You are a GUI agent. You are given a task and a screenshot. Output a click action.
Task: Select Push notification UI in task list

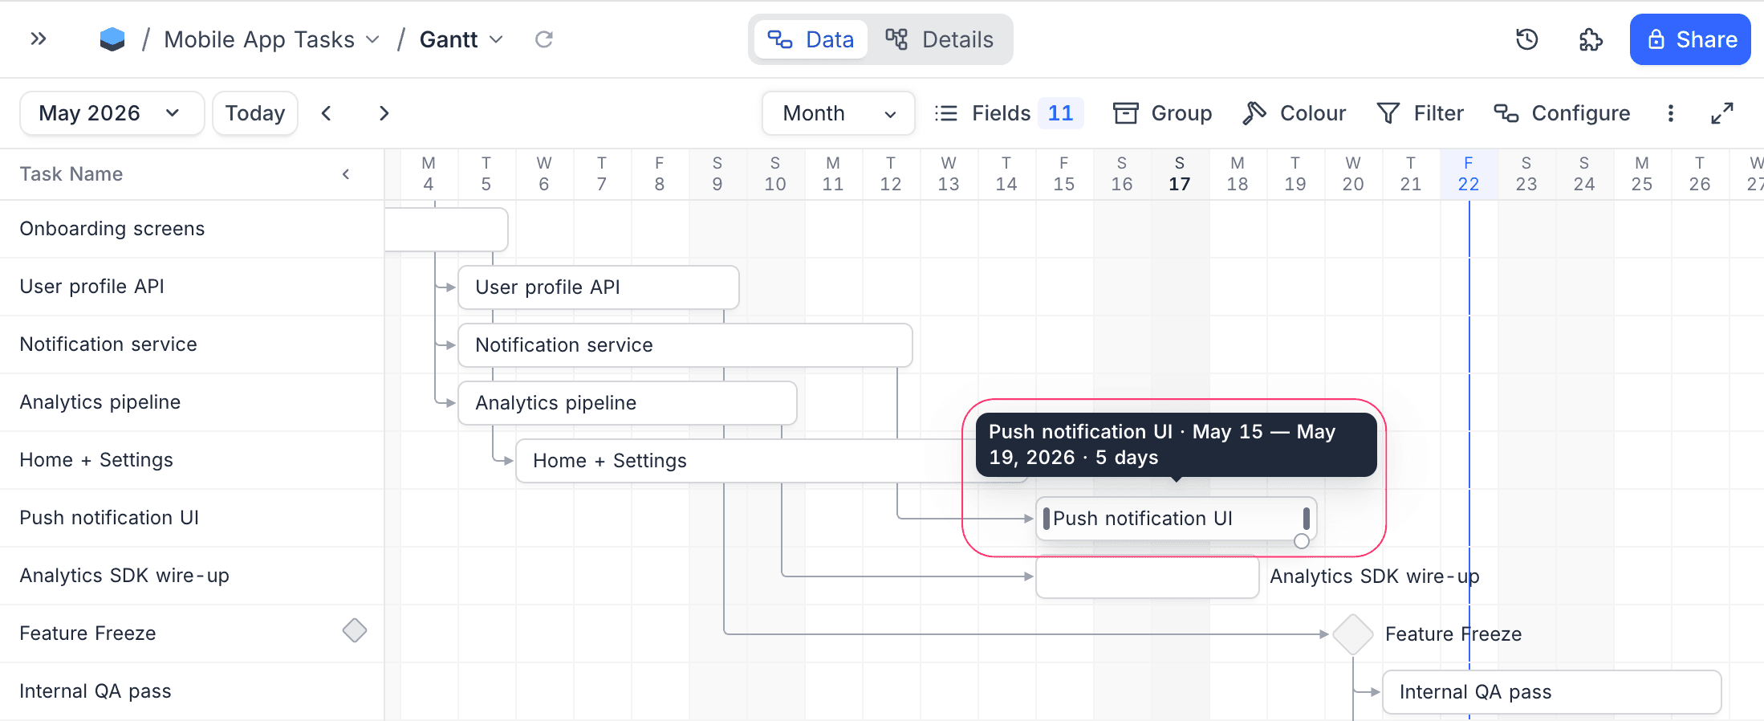(109, 518)
